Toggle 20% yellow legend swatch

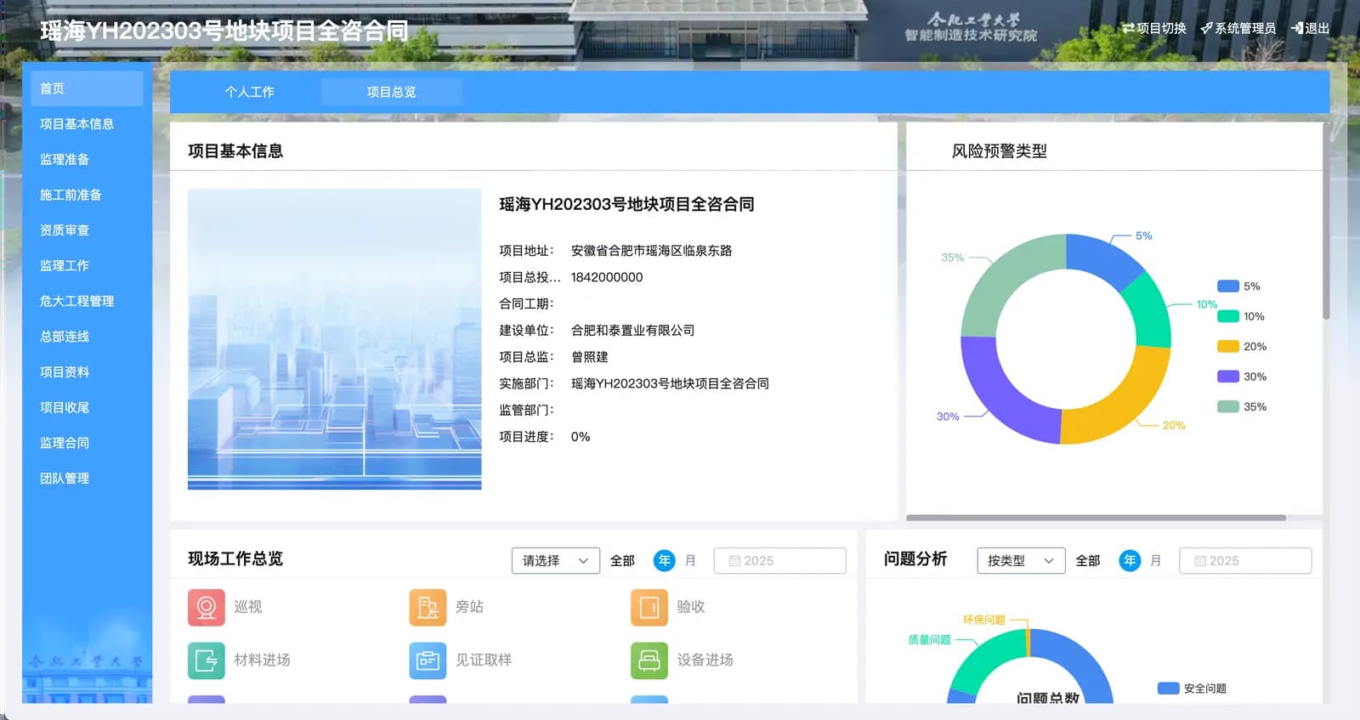point(1228,347)
